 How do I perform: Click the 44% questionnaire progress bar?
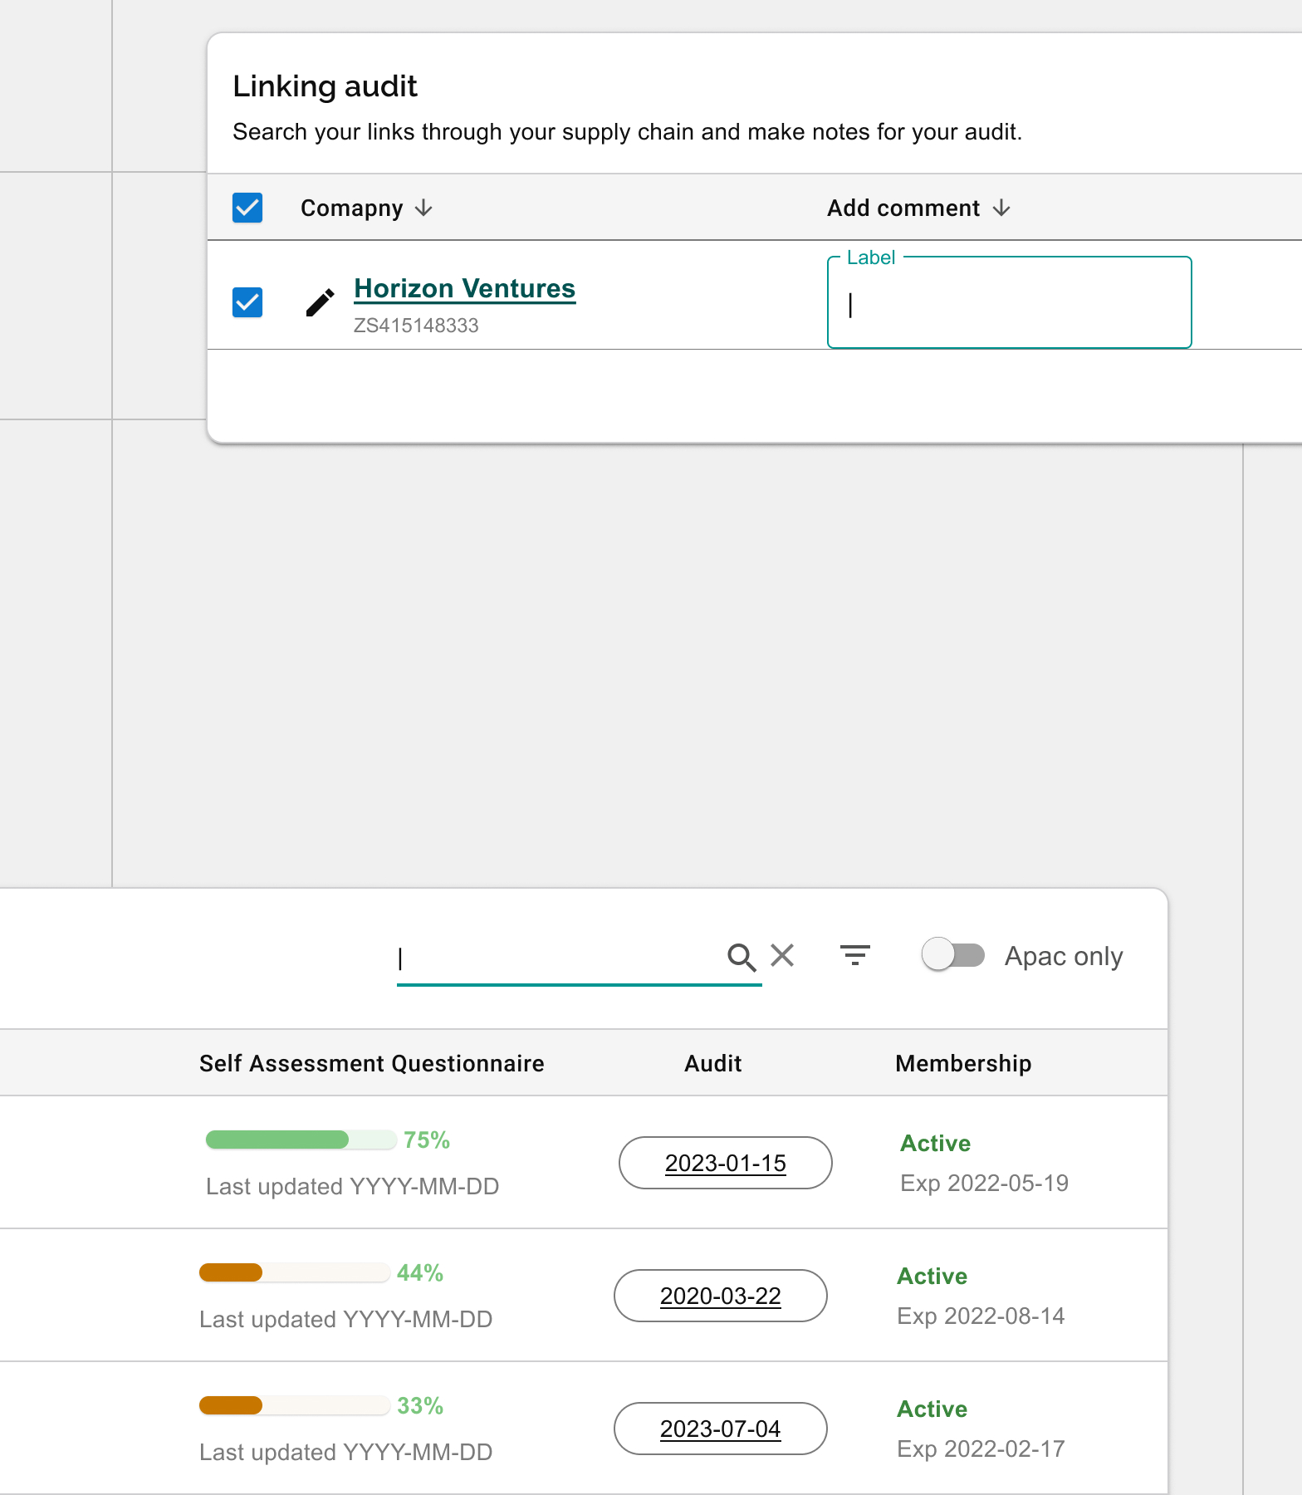tap(294, 1272)
